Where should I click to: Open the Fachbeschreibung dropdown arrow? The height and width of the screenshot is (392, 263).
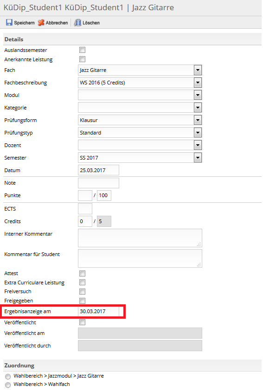[x=198, y=83]
